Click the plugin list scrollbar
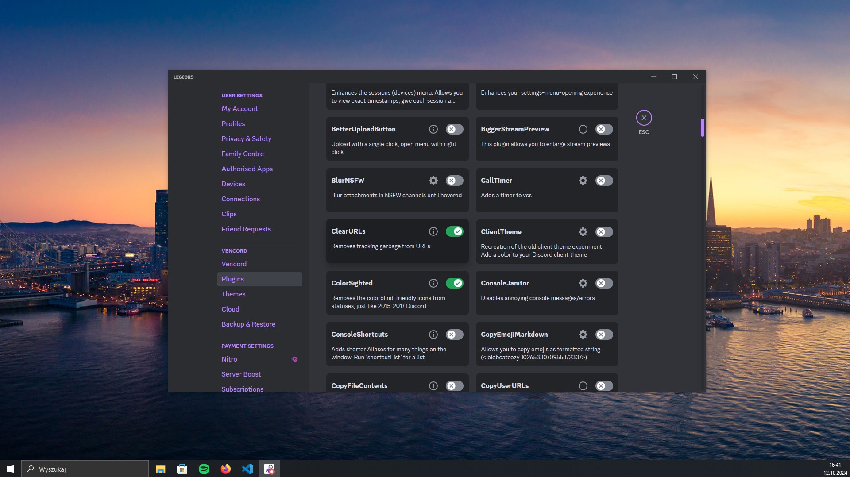850x477 pixels. pyautogui.click(x=702, y=127)
